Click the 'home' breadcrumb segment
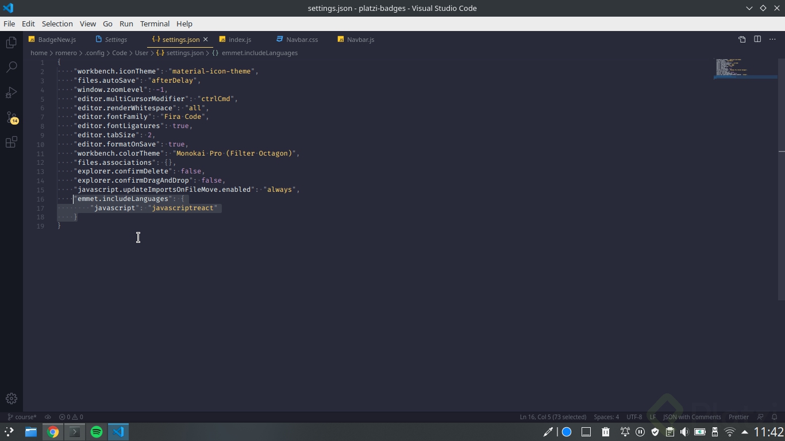Viewport: 785px width, 441px height. pos(39,53)
